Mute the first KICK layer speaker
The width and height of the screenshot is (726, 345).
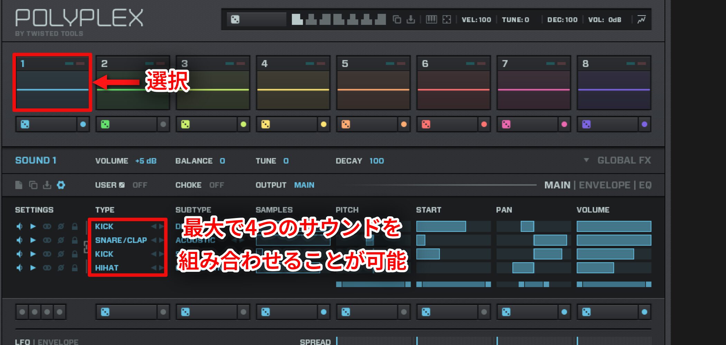pos(19,226)
